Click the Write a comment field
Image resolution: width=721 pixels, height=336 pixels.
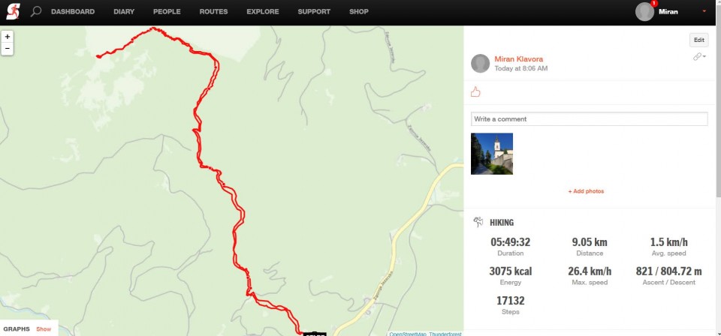click(589, 119)
